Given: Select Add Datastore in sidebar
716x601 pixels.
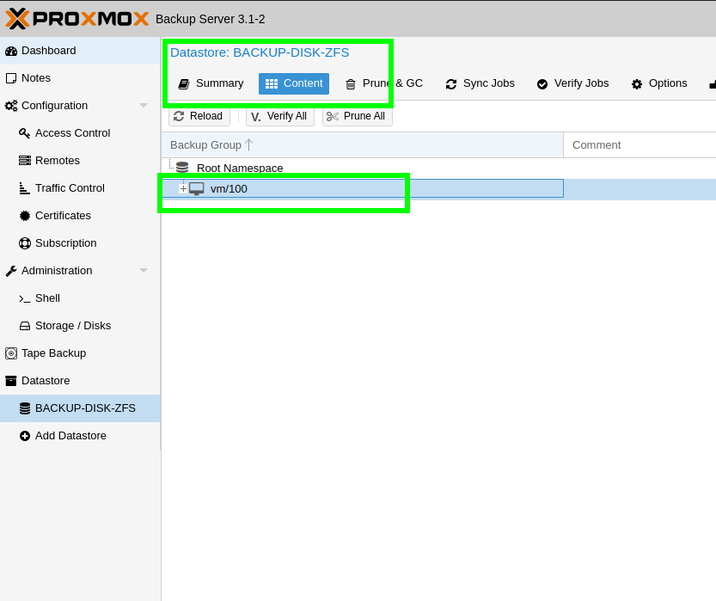Looking at the screenshot, I should [70, 436].
